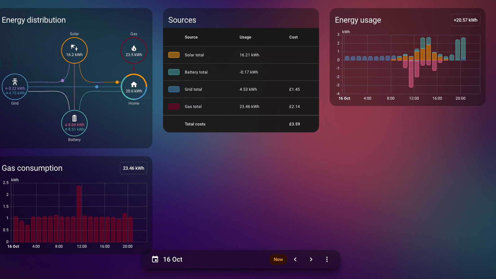Go to previous day with left chevron
The image size is (496, 279).
click(x=295, y=259)
